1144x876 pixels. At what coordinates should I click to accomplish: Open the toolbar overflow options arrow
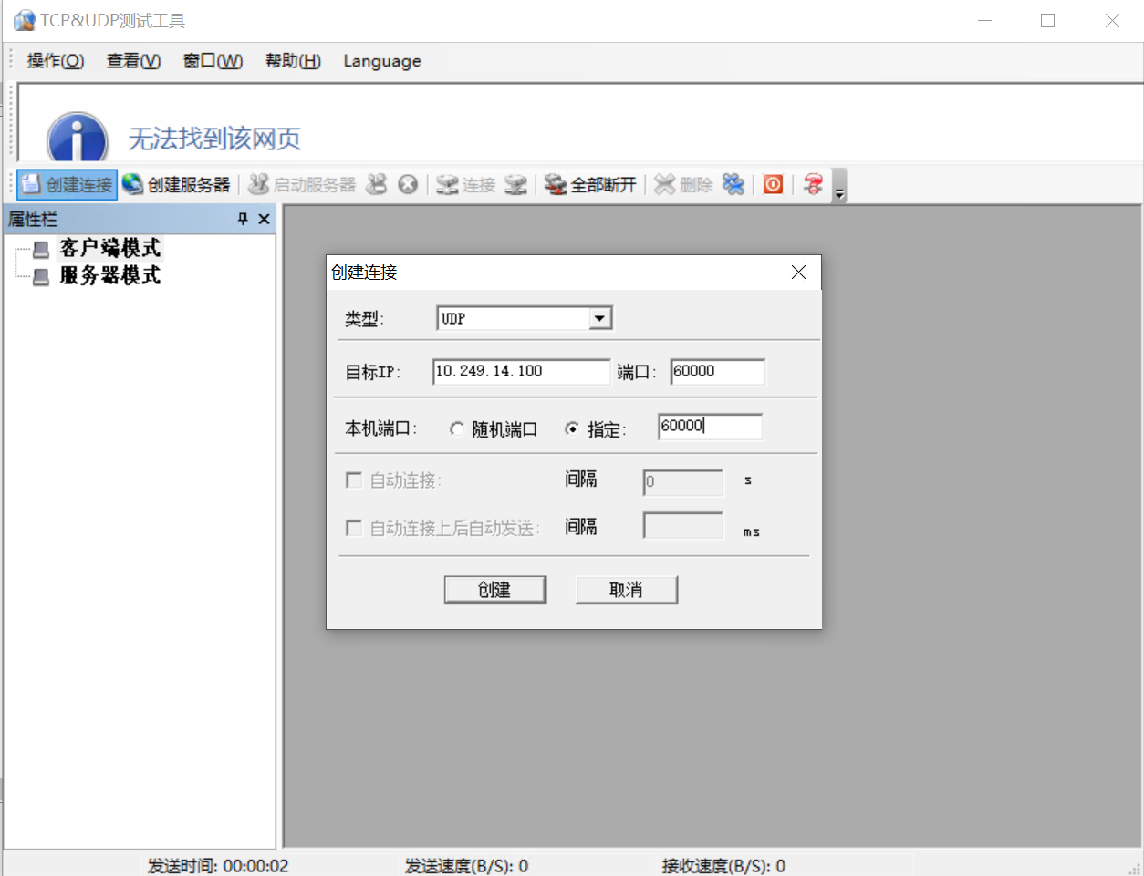pos(839,185)
